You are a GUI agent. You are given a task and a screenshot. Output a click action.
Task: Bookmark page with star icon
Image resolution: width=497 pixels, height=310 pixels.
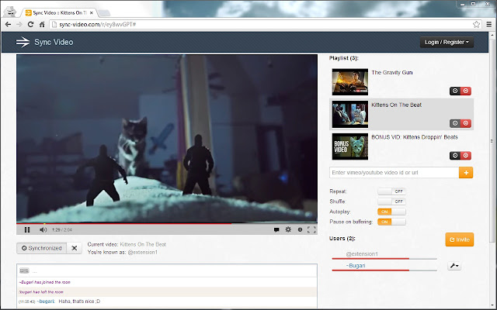(476, 24)
